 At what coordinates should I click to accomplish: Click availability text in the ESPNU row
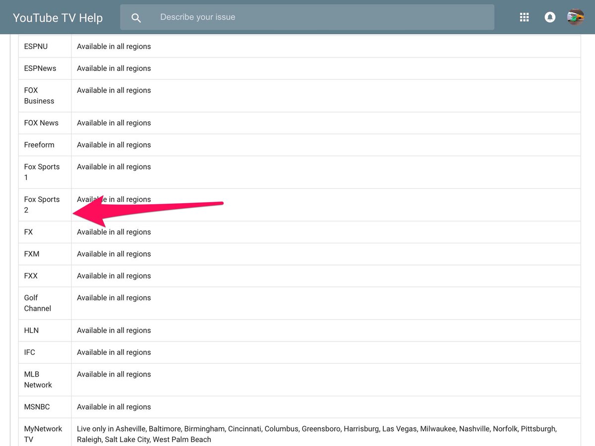click(x=114, y=47)
